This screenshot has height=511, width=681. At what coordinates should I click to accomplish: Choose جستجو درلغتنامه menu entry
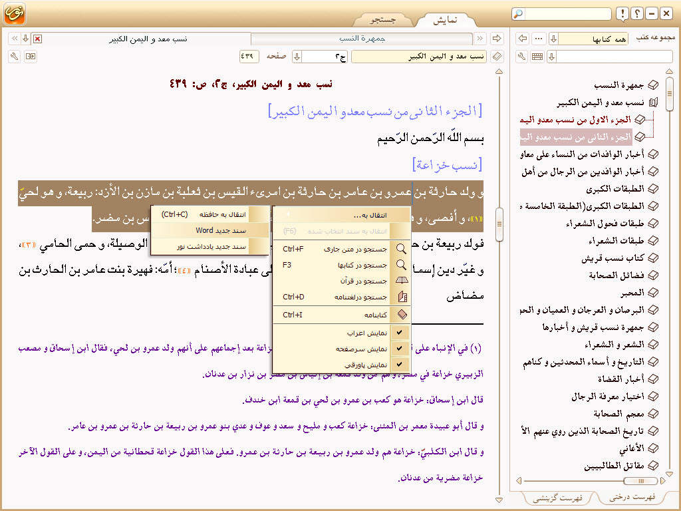[342, 297]
